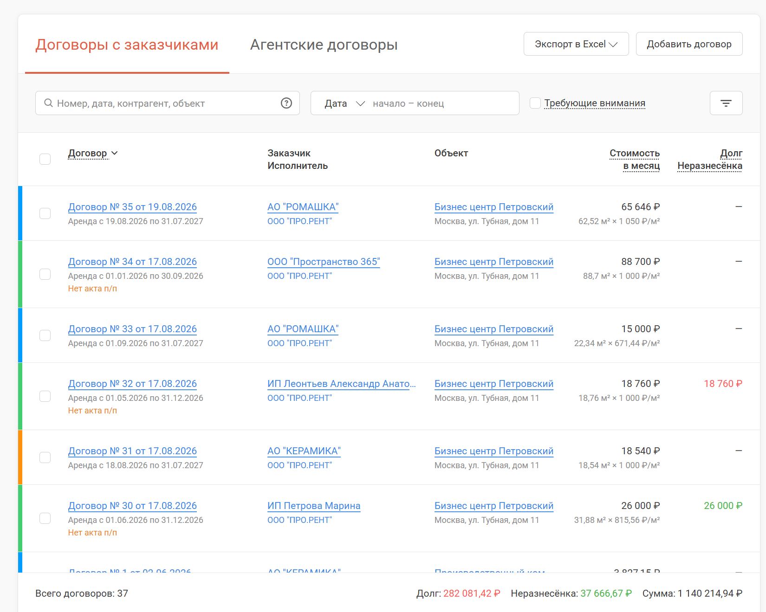Open Договор № 33 от 17.08.2026
The width and height of the screenshot is (766, 612).
point(132,329)
